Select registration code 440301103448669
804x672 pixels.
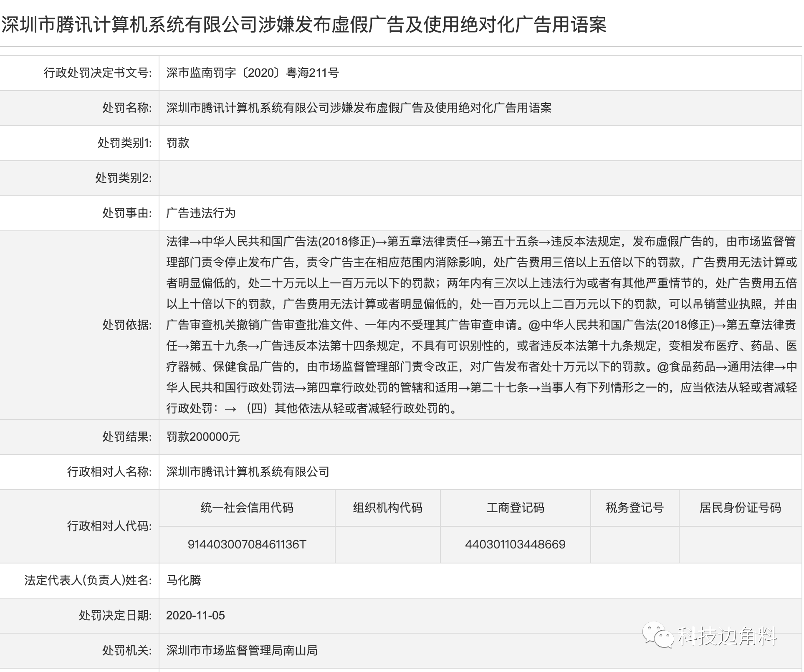[x=516, y=545]
